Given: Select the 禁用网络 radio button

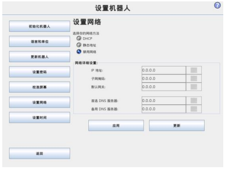Looking at the screenshot, I should (79, 51).
